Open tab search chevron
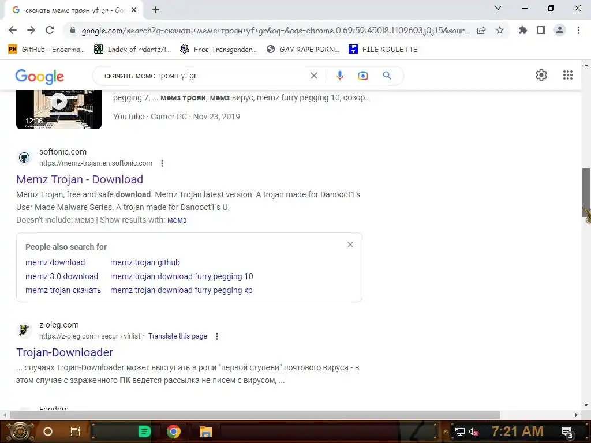 coord(498,8)
